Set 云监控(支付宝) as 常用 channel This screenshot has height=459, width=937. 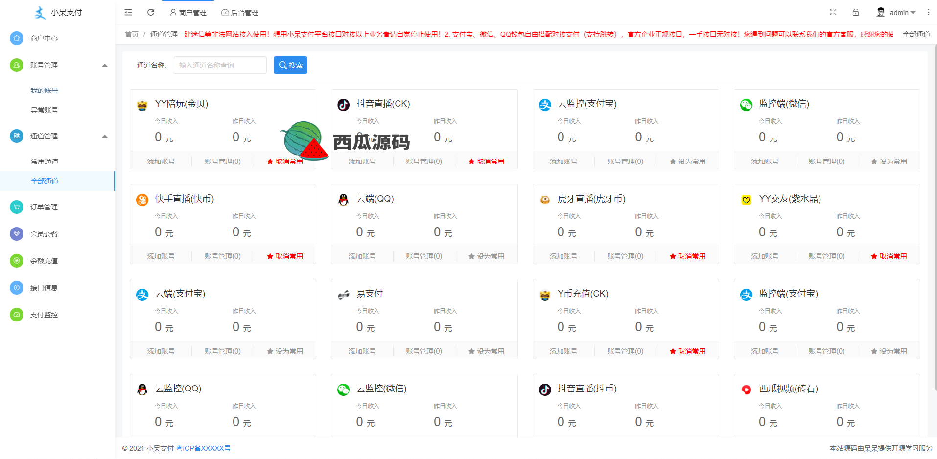[x=687, y=161]
